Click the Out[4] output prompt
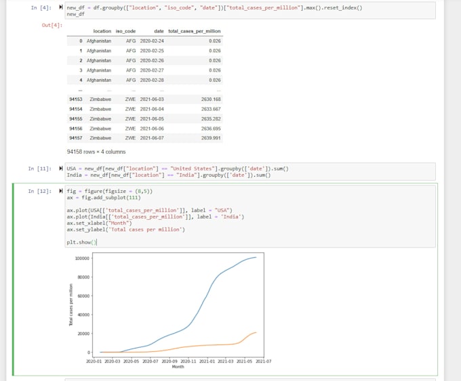Viewport: 461px width, 381px height. tap(52, 25)
